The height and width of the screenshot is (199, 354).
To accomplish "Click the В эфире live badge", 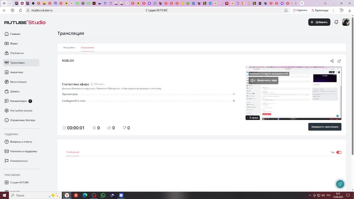I will [x=253, y=118].
